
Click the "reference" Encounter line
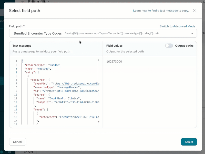pyautogui.click(x=69, y=117)
